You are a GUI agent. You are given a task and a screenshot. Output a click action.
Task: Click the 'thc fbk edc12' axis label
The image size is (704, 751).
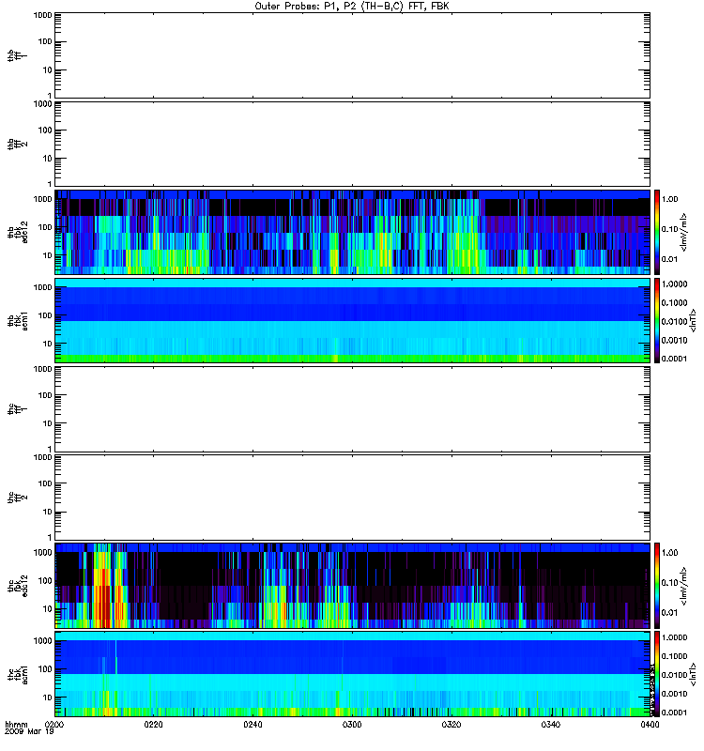[18, 585]
